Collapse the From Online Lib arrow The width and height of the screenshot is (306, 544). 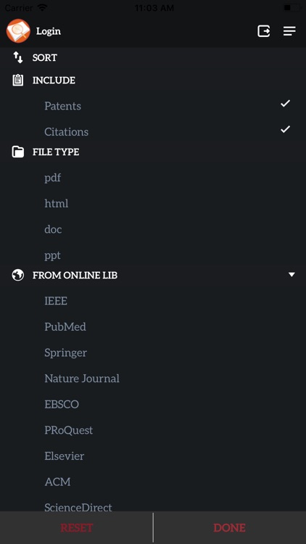(x=291, y=275)
